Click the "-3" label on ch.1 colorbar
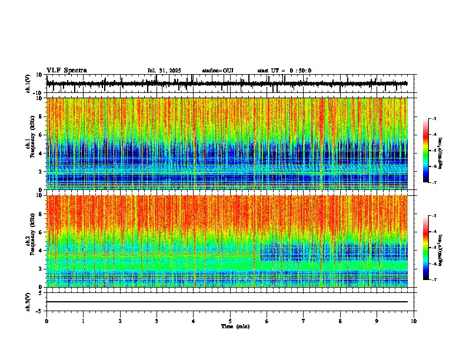Screen dimensions: 466x360 [x=434, y=118]
